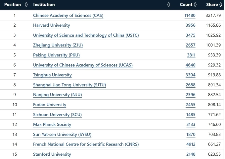Sort table by the Position sort icon
Image resolution: width=225 pixels, height=159 pixels.
[x=26, y=5]
